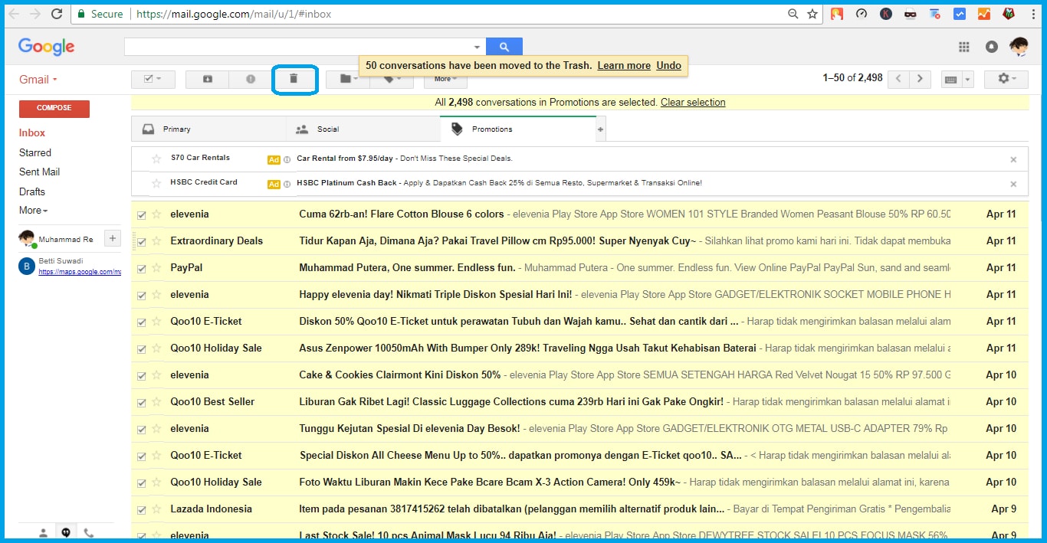
Task: Click Clear selection link
Action: click(693, 102)
